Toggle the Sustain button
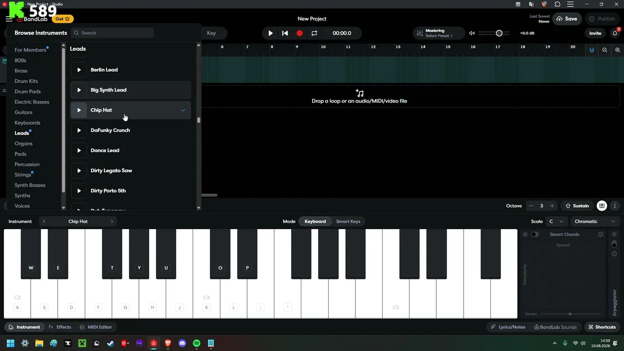This screenshot has height=351, width=624. tap(577, 206)
